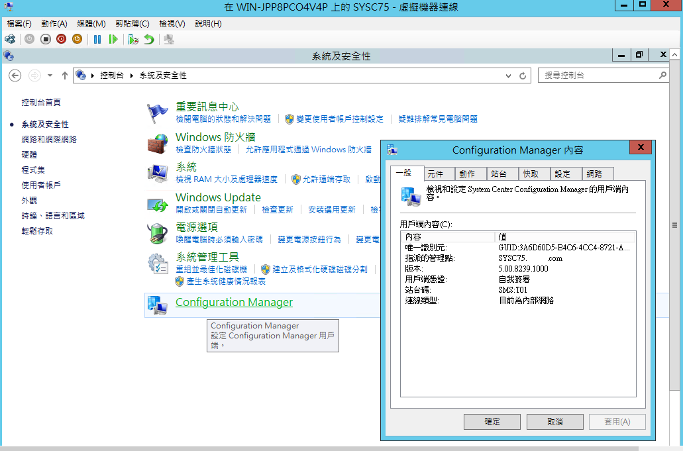This screenshot has height=451, width=683.
Task: Go back using the Control Panel back arrow
Action: (15, 75)
